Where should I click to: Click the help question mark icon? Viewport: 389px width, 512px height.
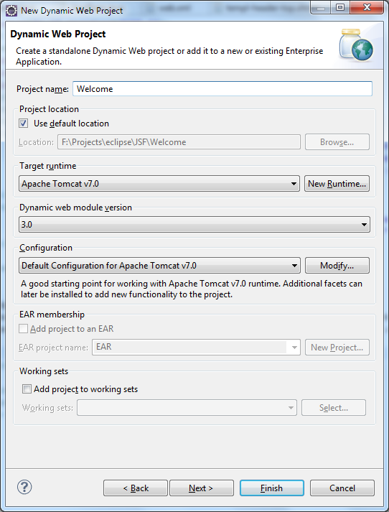pyautogui.click(x=24, y=487)
